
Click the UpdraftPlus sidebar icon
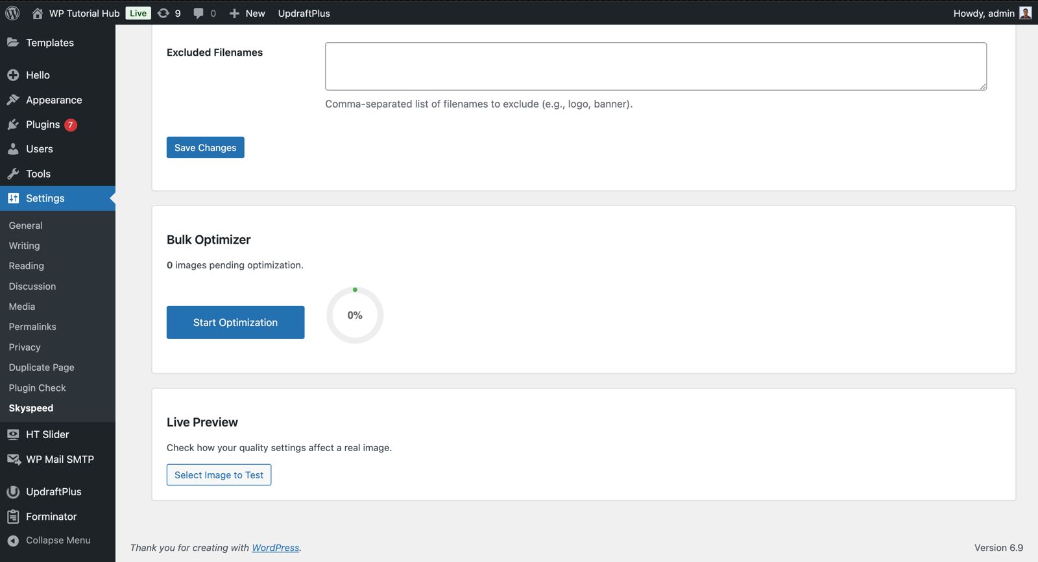(13, 492)
